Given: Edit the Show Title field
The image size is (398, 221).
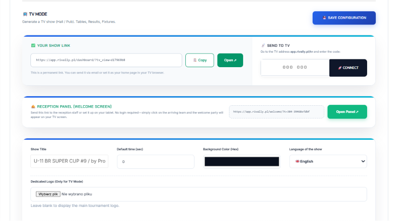Looking at the screenshot, I should 70,161.
